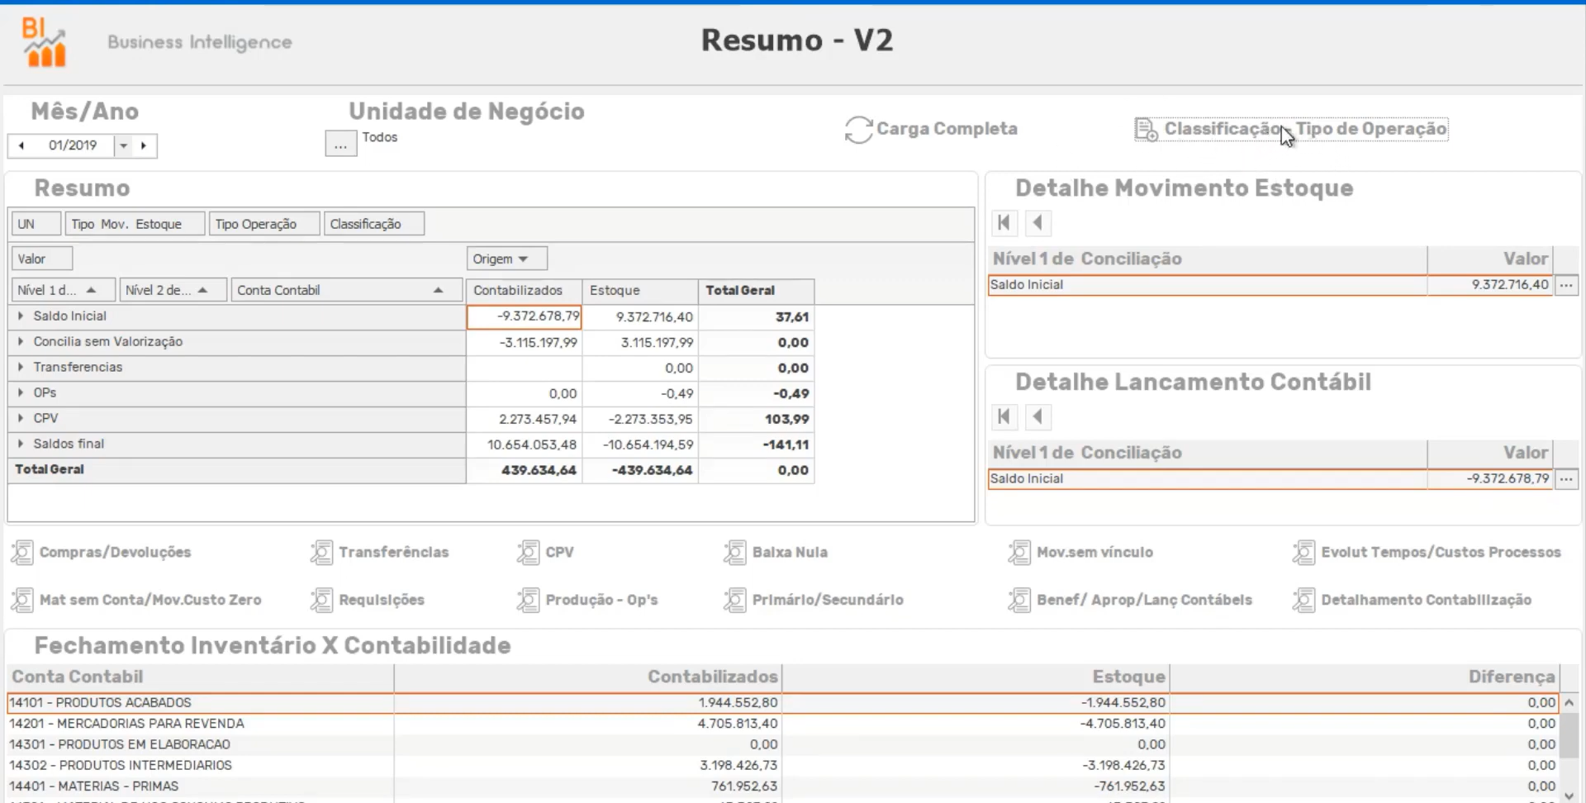The image size is (1586, 803).
Task: Go to previous record in Detalhe Lancamento Contábil
Action: (x=1038, y=416)
